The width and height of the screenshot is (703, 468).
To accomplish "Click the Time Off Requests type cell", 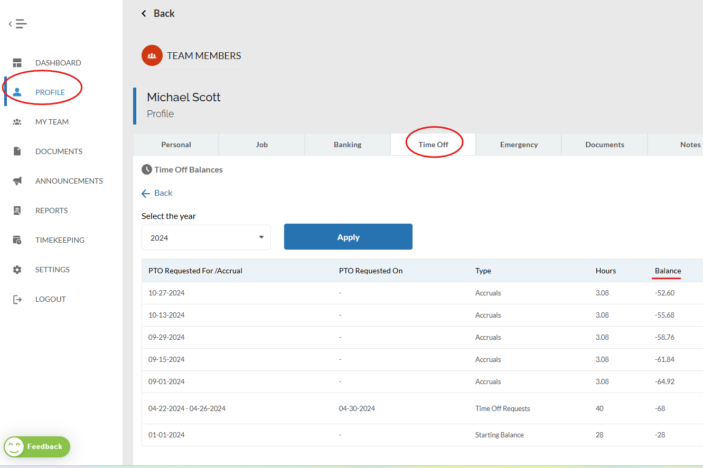I will [503, 408].
